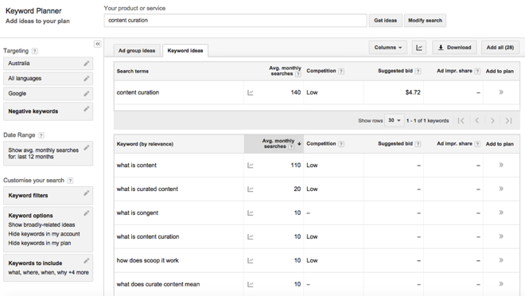Click the 'what, where, when, why +4 more' text

point(49,272)
